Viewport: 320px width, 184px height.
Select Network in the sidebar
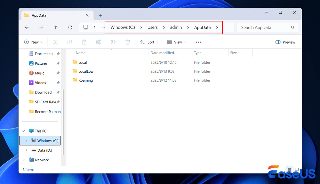39,160
